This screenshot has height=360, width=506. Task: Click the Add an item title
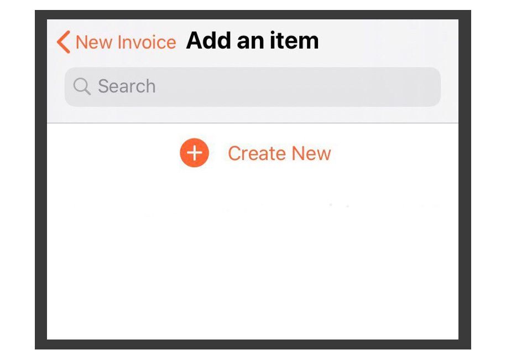point(252,41)
